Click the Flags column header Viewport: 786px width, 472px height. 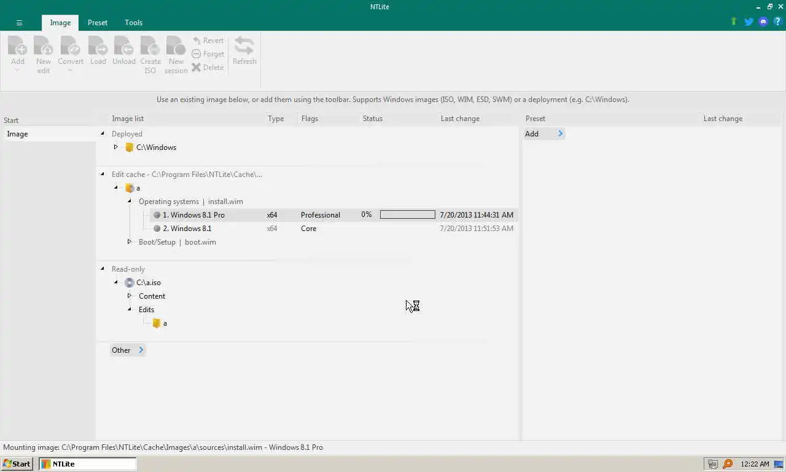(x=309, y=119)
